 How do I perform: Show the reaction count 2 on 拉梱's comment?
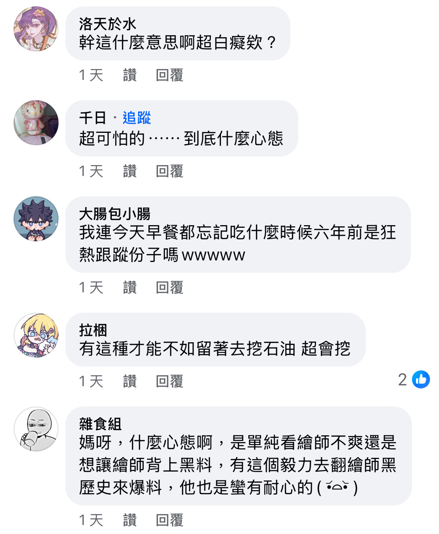click(403, 380)
